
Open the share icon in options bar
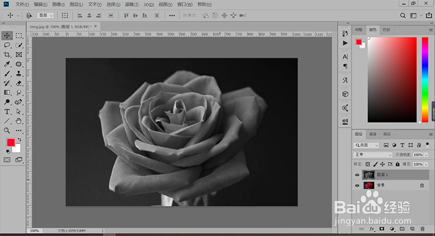coord(428,15)
